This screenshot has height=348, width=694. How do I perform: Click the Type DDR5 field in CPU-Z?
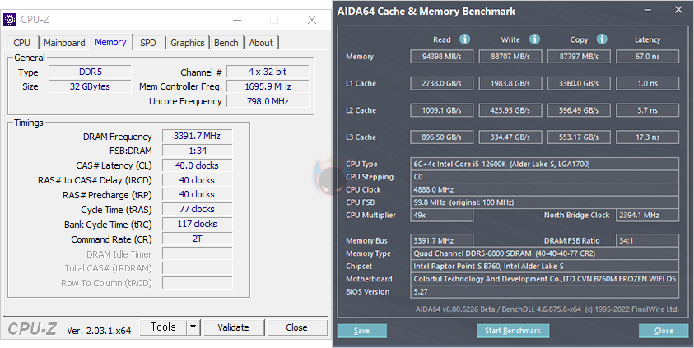pos(90,72)
